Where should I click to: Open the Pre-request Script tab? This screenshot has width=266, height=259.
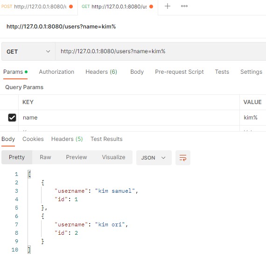pyautogui.click(x=179, y=72)
